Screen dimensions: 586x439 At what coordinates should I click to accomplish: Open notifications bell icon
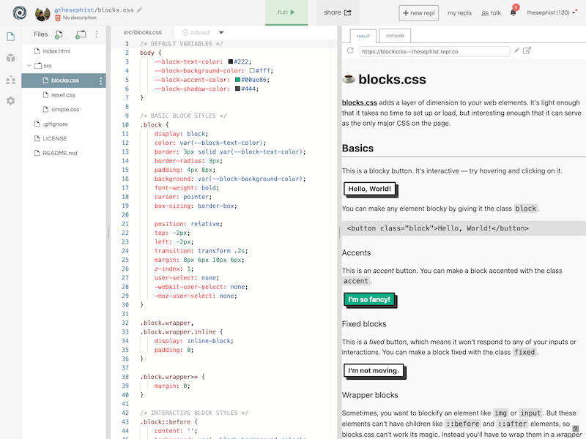click(514, 11)
